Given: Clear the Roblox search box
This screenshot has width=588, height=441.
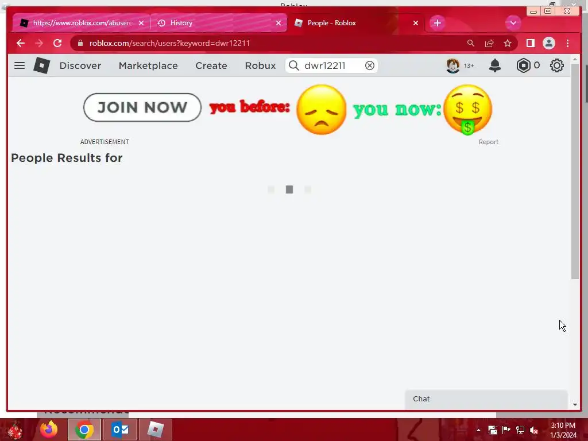Looking at the screenshot, I should click(x=370, y=65).
